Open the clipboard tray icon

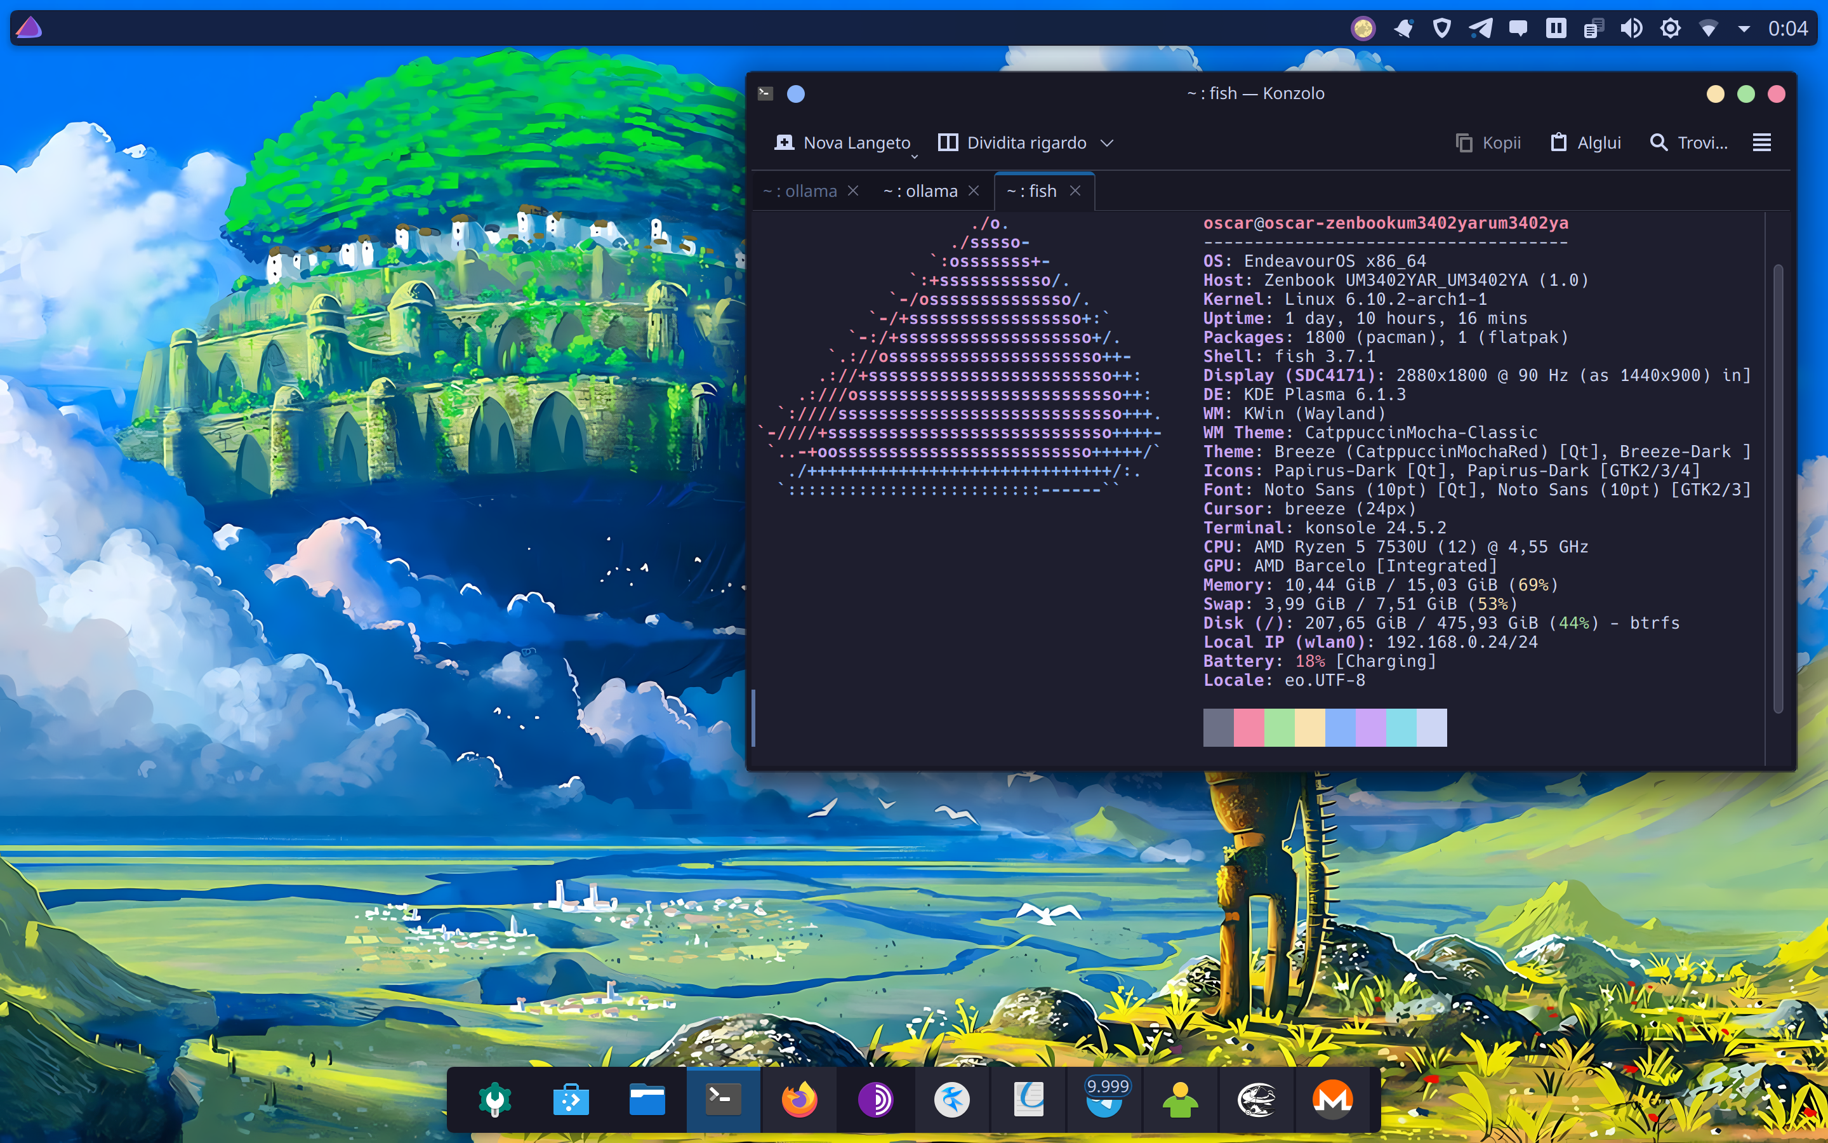[x=1594, y=28]
